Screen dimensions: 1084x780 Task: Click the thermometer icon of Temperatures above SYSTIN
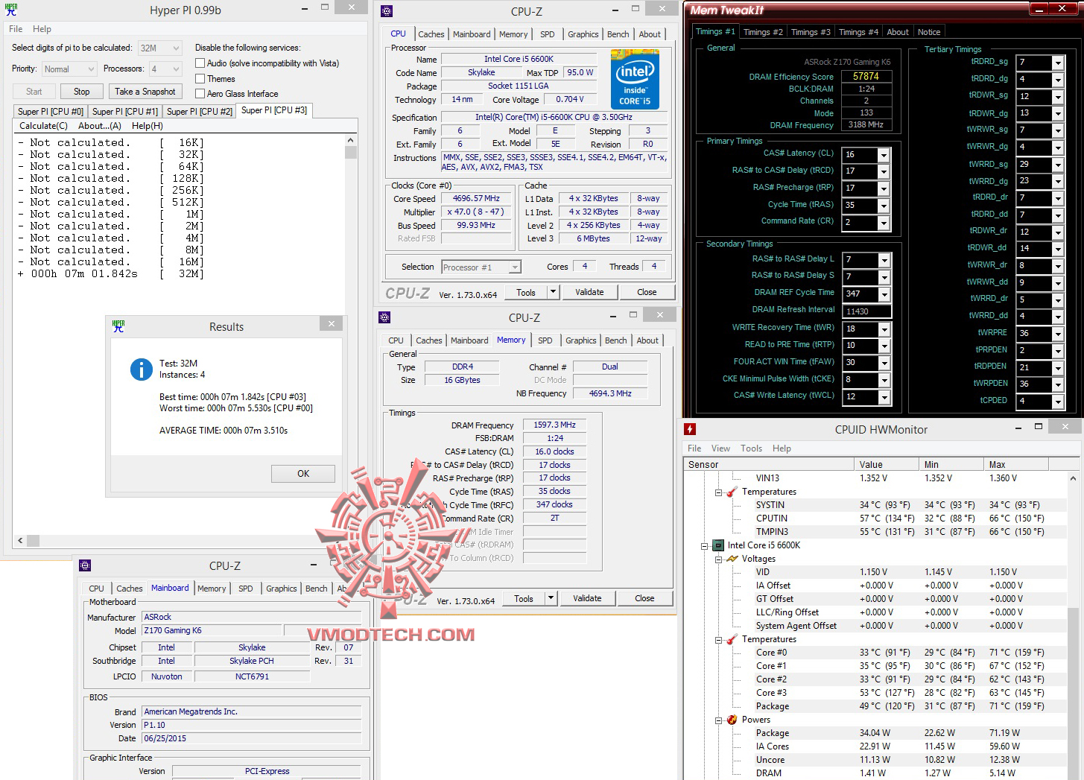[732, 492]
